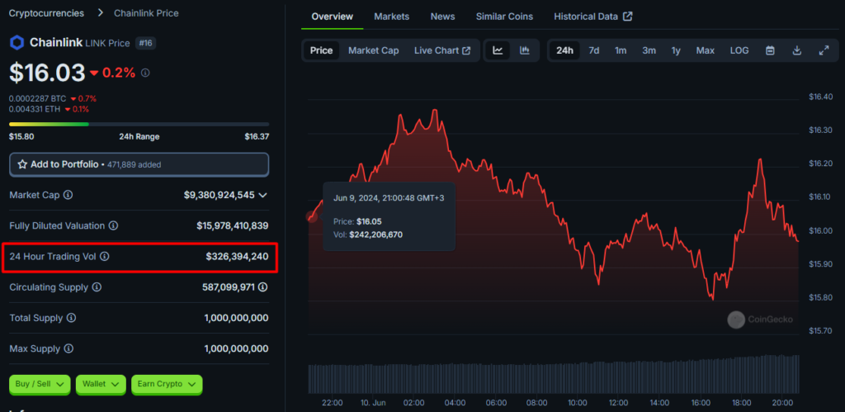Expand the Market Cap value chevron
The image size is (845, 412).
[x=263, y=196]
